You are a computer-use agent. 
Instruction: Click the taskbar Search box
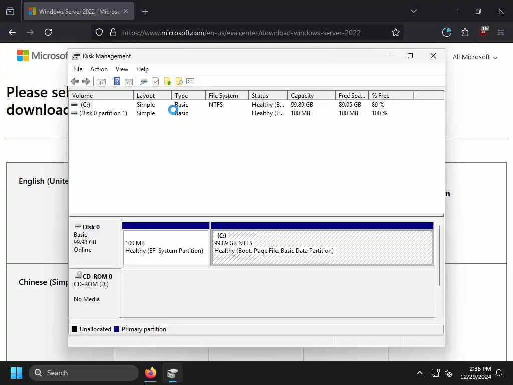pos(84,373)
